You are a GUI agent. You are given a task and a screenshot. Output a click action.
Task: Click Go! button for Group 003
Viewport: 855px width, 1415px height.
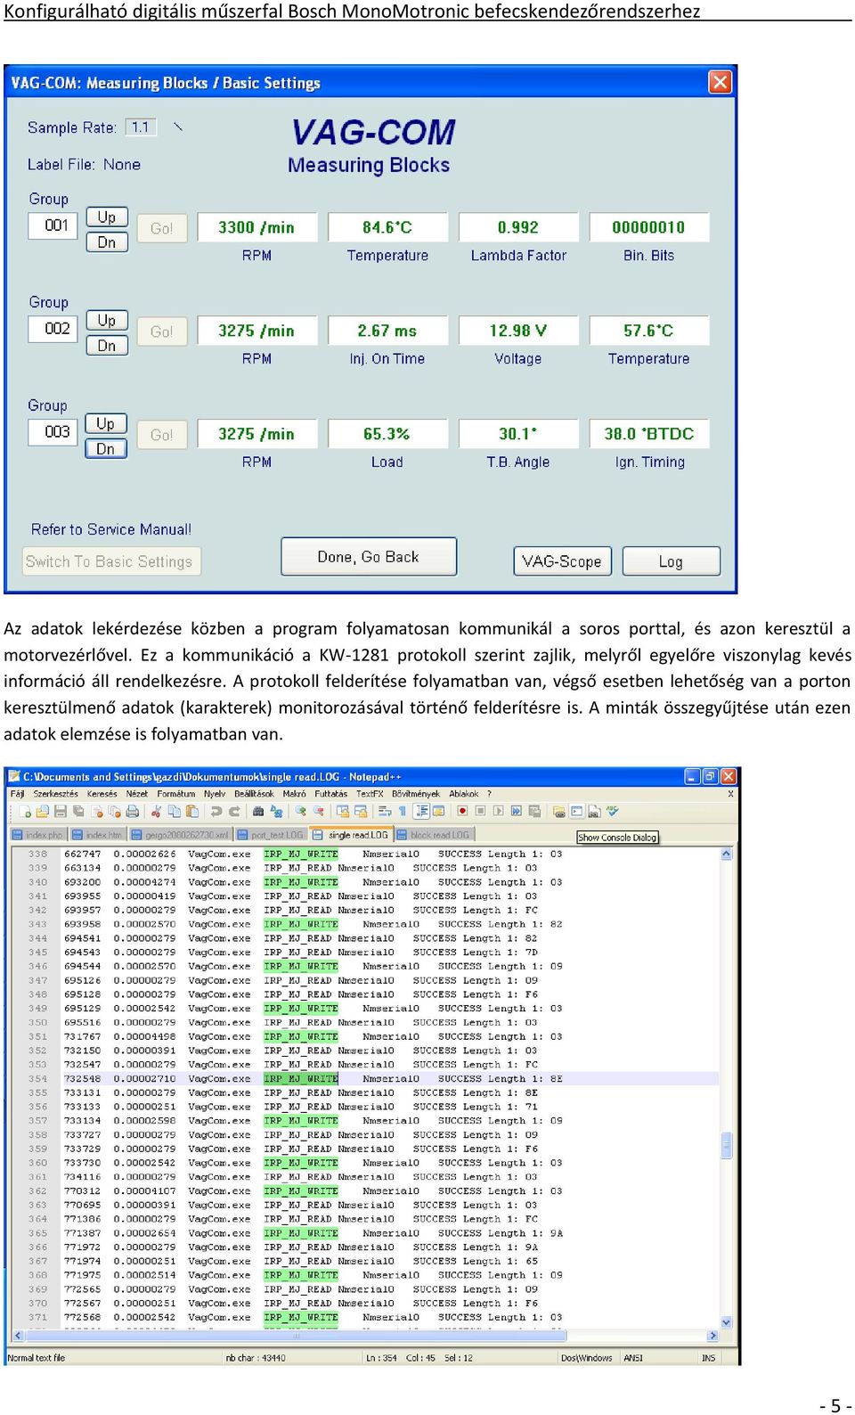161,435
